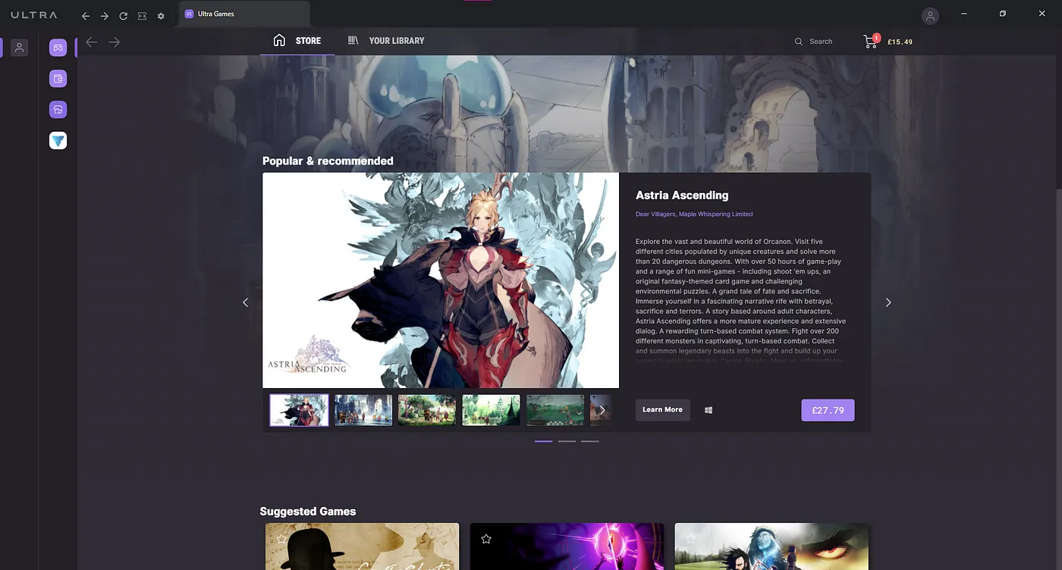1062x570 pixels.
Task: Open the marketplace exchange icon in sidebar
Action: pyautogui.click(x=58, y=109)
